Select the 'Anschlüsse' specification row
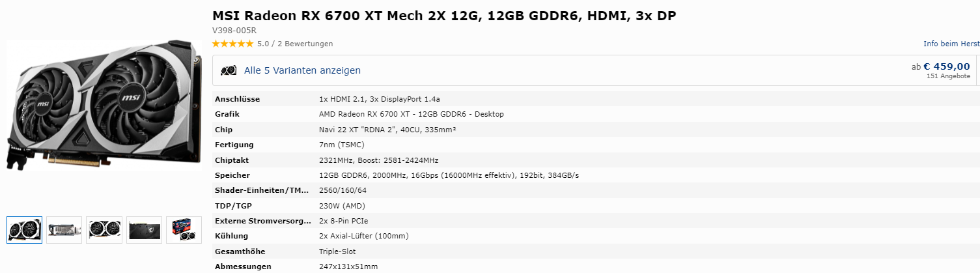Screen dimensions: 980x273 [x=596, y=99]
